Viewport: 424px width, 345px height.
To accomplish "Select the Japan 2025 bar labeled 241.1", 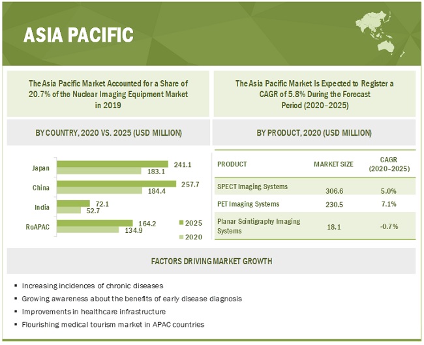I will [112, 164].
